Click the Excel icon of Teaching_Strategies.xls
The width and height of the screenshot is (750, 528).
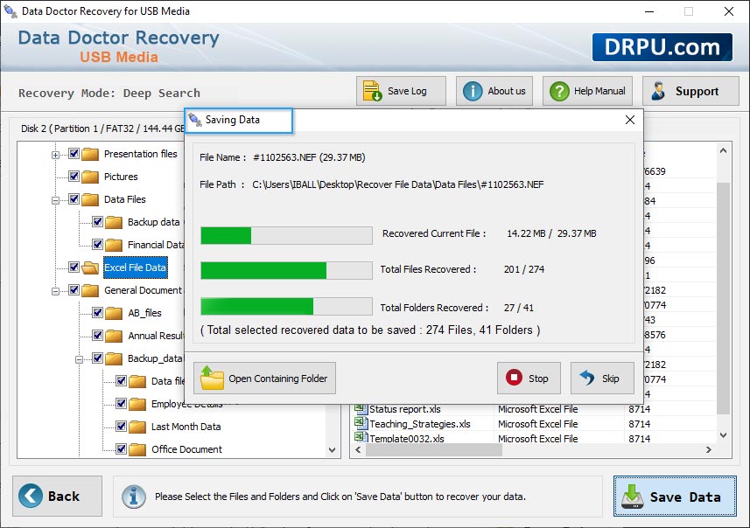361,423
